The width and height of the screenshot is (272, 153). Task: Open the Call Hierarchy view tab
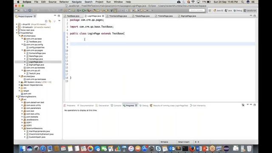[198, 105]
